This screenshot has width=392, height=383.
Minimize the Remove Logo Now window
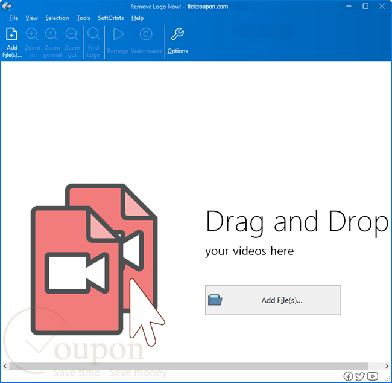(349, 6)
